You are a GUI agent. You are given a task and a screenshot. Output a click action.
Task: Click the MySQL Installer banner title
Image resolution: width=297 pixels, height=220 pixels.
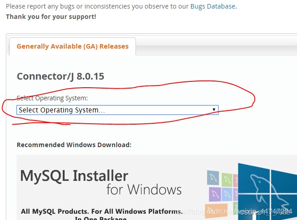click(74, 175)
